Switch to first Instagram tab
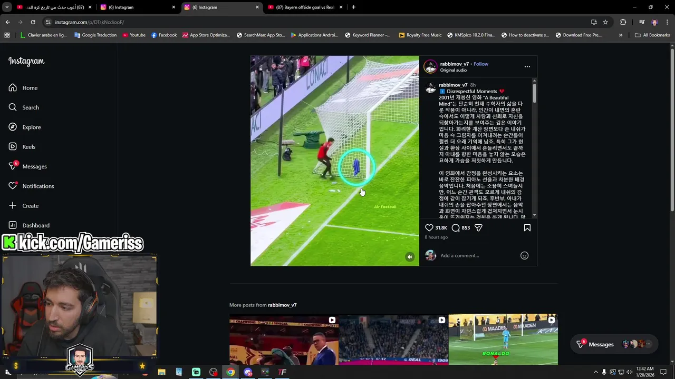The height and width of the screenshot is (379, 675). (137, 7)
